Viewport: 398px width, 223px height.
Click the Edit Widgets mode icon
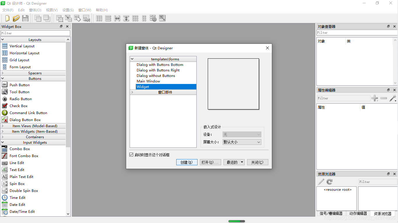[x=60, y=18]
